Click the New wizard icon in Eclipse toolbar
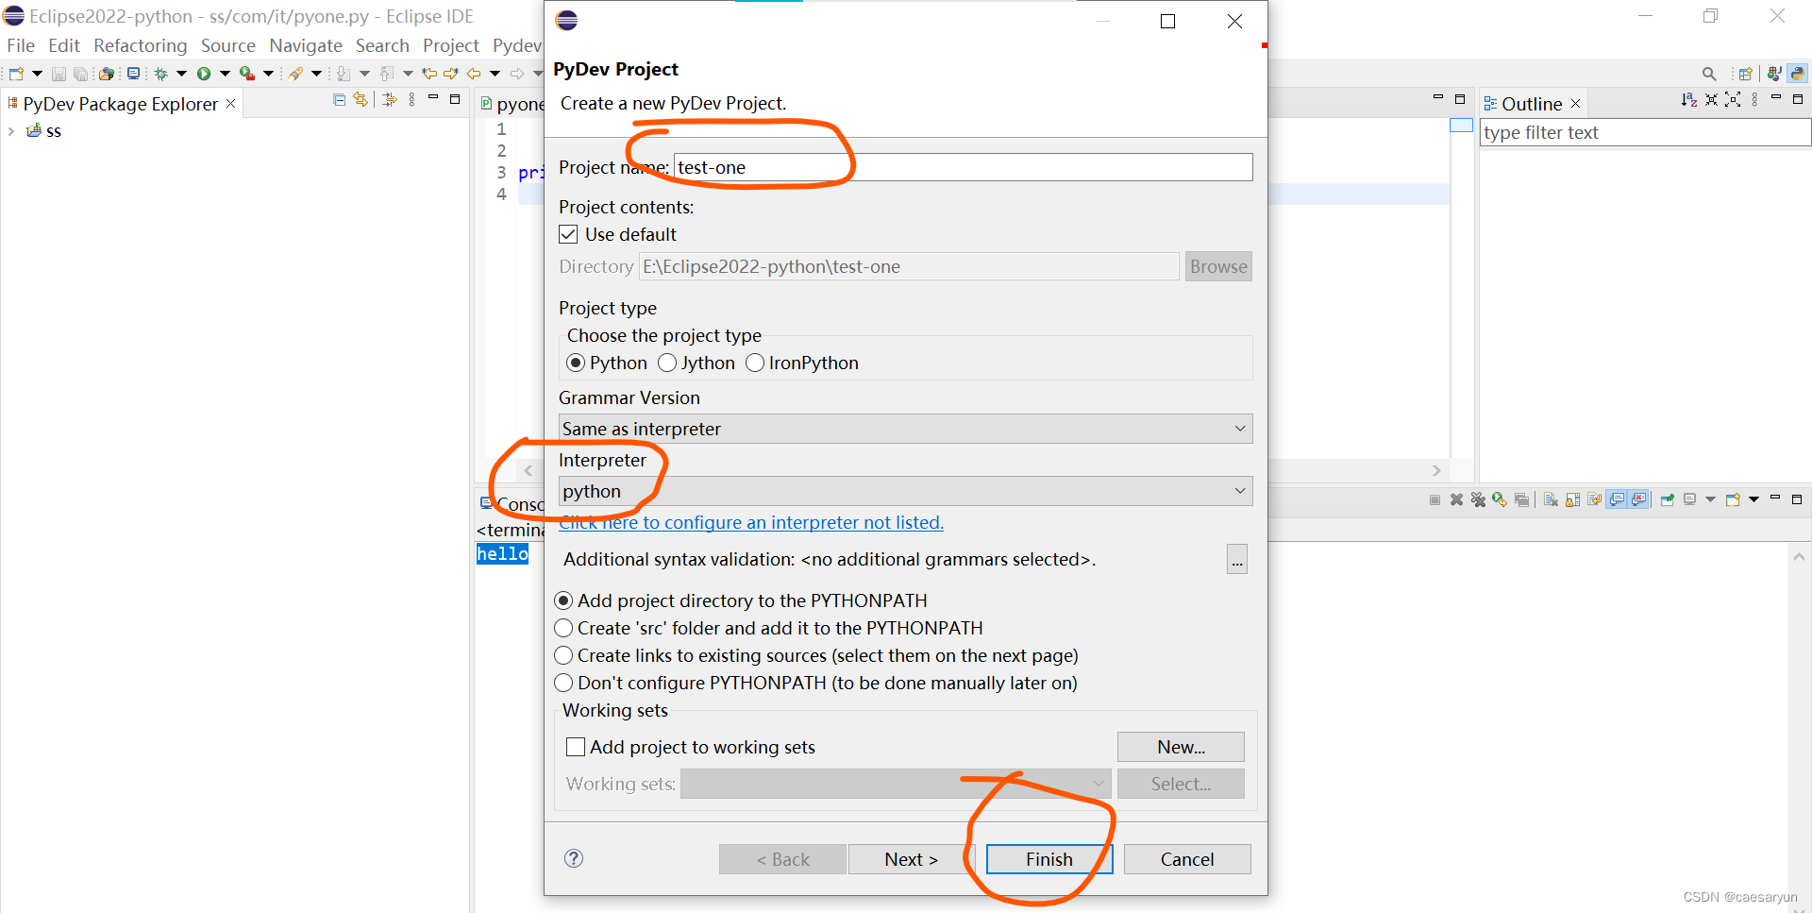1812x913 pixels. pyautogui.click(x=16, y=74)
